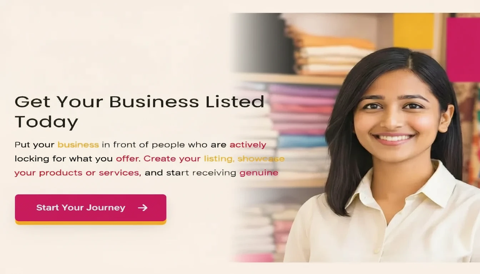Screen dimensions: 480x274
Task: Click the blue folded fabric on shelf
Action: [x=302, y=142]
